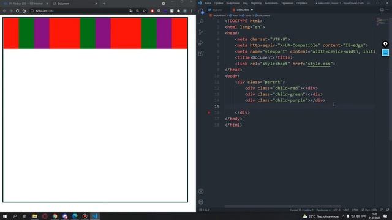Open the browser extensions puzzle icon
The image size is (392, 220).
178,11
